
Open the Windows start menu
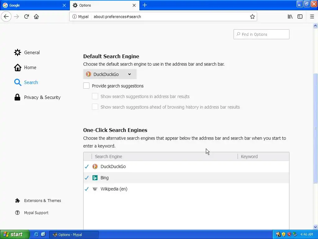click(x=15, y=235)
